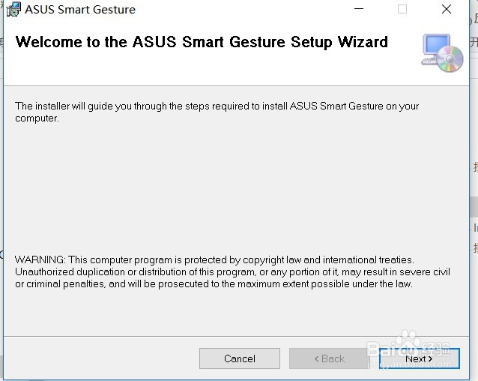
Task: Proceed with the Next button
Action: tap(419, 358)
